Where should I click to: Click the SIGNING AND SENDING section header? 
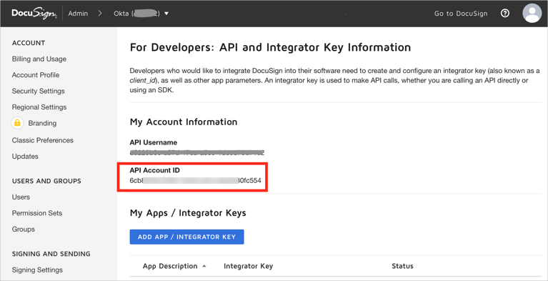[x=51, y=254]
